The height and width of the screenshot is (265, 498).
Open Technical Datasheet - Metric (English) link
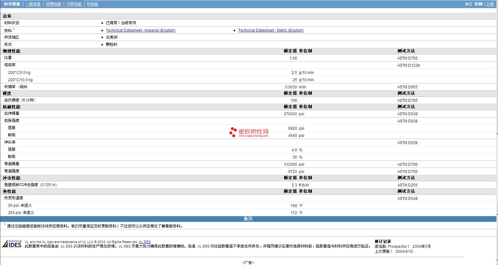coord(271,30)
